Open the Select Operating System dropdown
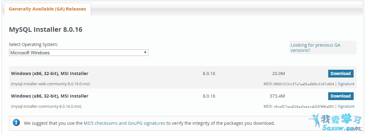The image size is (366, 134). (78, 52)
